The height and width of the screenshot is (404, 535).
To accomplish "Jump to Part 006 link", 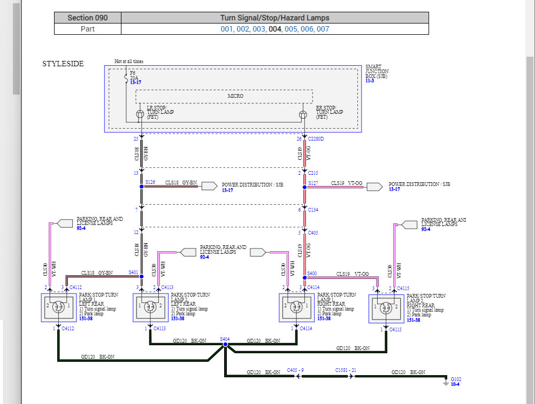I will click(x=307, y=29).
